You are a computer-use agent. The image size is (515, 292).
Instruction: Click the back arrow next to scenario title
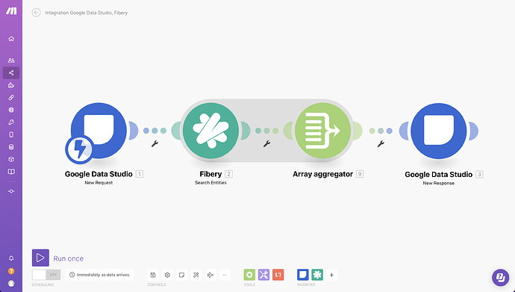pos(36,13)
